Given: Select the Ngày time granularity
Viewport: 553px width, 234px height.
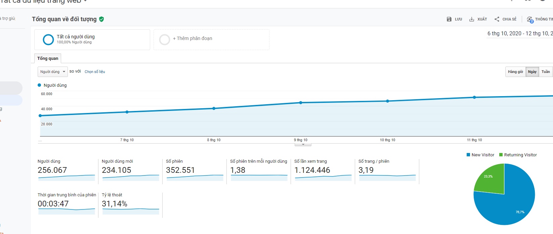Looking at the screenshot, I should tap(532, 72).
